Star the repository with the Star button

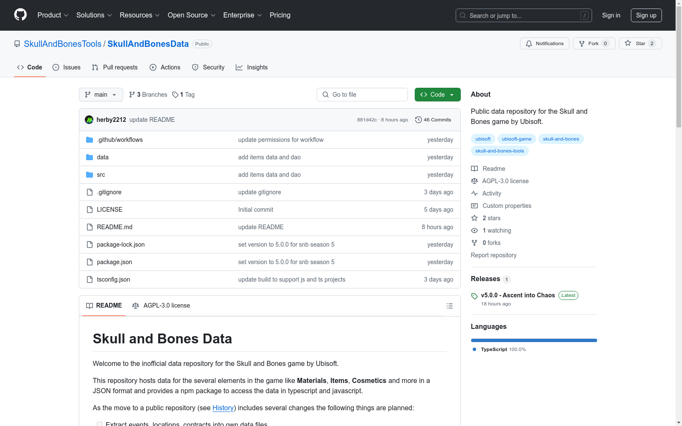pyautogui.click(x=640, y=43)
